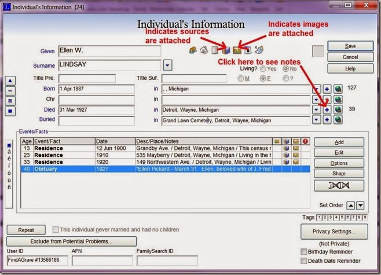This screenshot has height=275, width=381.
Task: Click the hand-and-paper icon right of the to-do icon
Action: [x=259, y=50]
